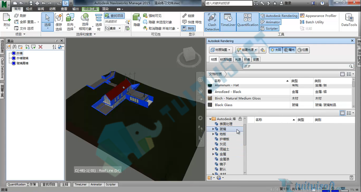Launch the Quantification tool
This screenshot has width=361, height=192.
pyautogui.click(x=247, y=22)
